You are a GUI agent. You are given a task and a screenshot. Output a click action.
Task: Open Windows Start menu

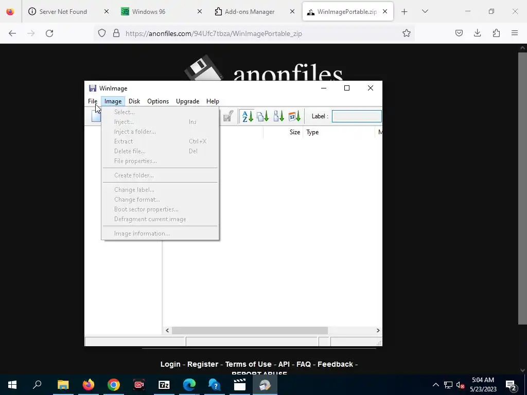pyautogui.click(x=12, y=385)
